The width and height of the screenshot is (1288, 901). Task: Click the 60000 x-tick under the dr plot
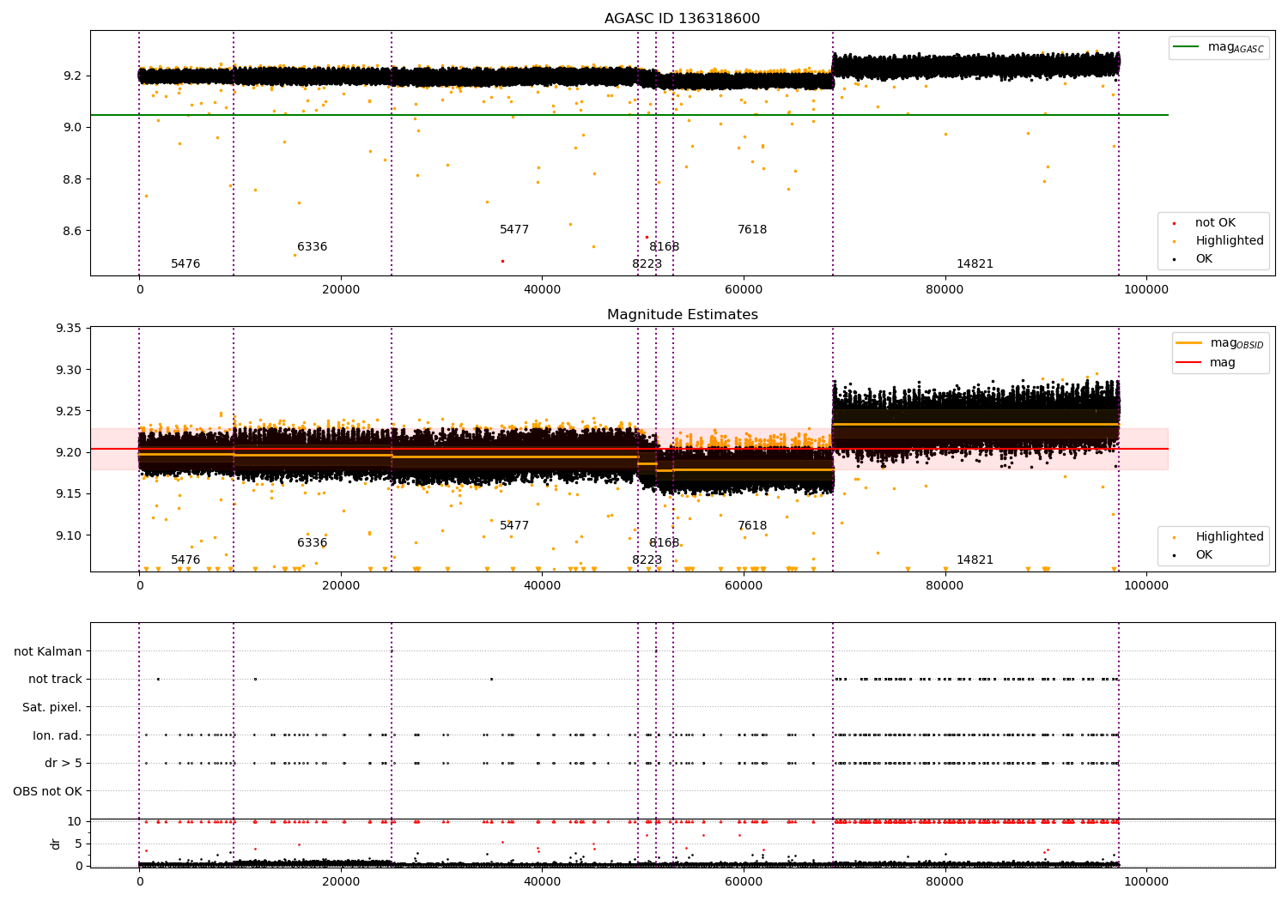coord(744,882)
